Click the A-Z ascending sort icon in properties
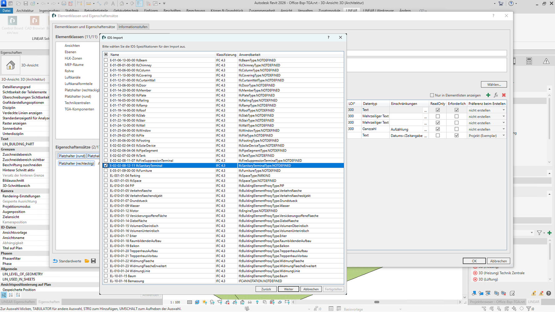555x312 pixels. [11, 295]
